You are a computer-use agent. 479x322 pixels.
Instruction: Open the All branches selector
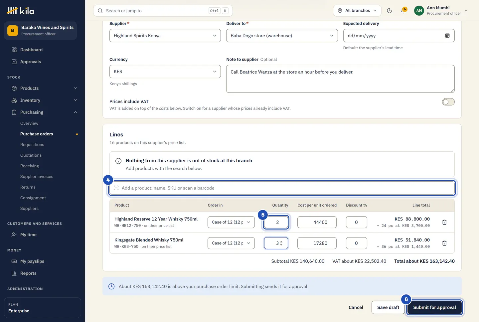pyautogui.click(x=357, y=11)
